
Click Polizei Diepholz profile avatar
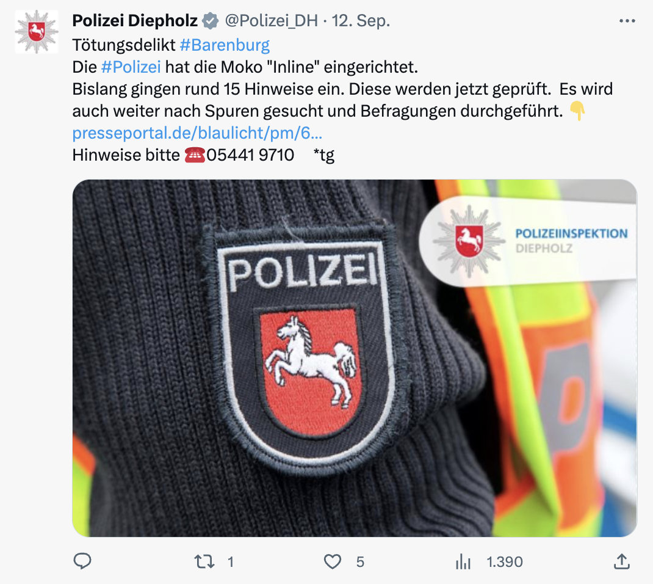pos(37,32)
